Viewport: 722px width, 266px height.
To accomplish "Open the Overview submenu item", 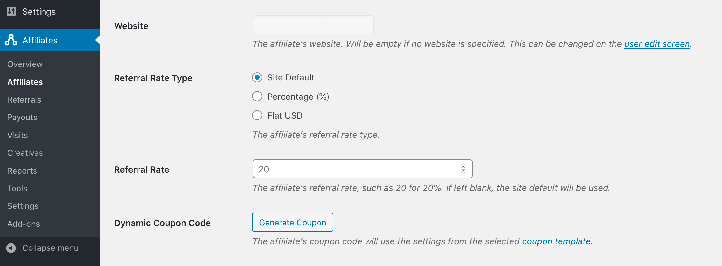I will 25,64.
